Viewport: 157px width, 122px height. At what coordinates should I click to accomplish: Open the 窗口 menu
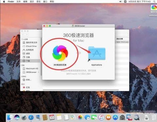coord(45,2)
